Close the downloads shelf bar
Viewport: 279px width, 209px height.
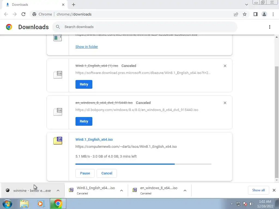click(274, 190)
